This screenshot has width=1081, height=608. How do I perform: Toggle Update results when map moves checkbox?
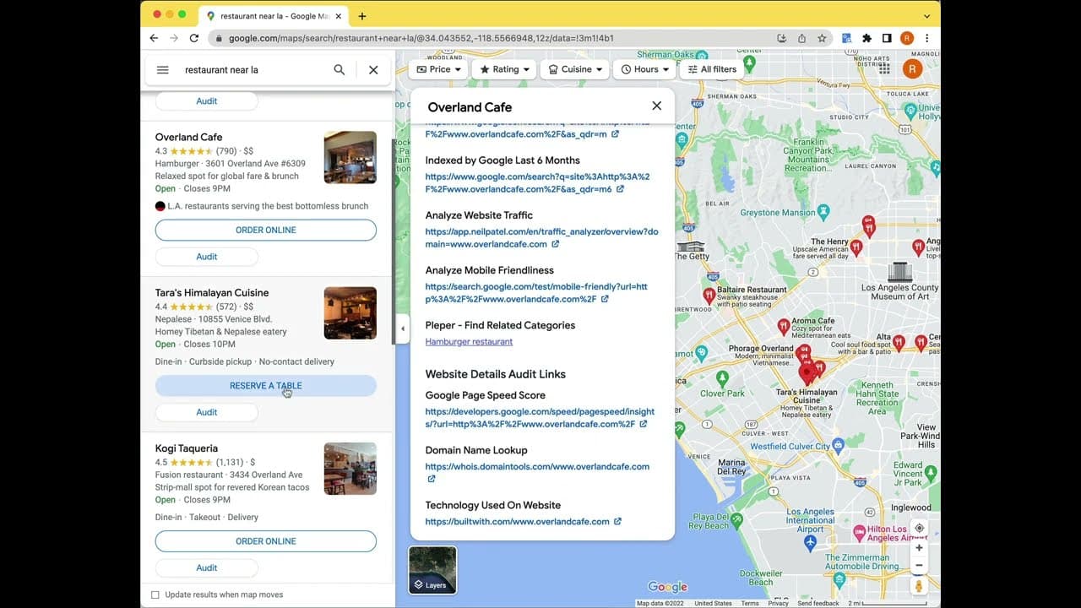point(155,594)
